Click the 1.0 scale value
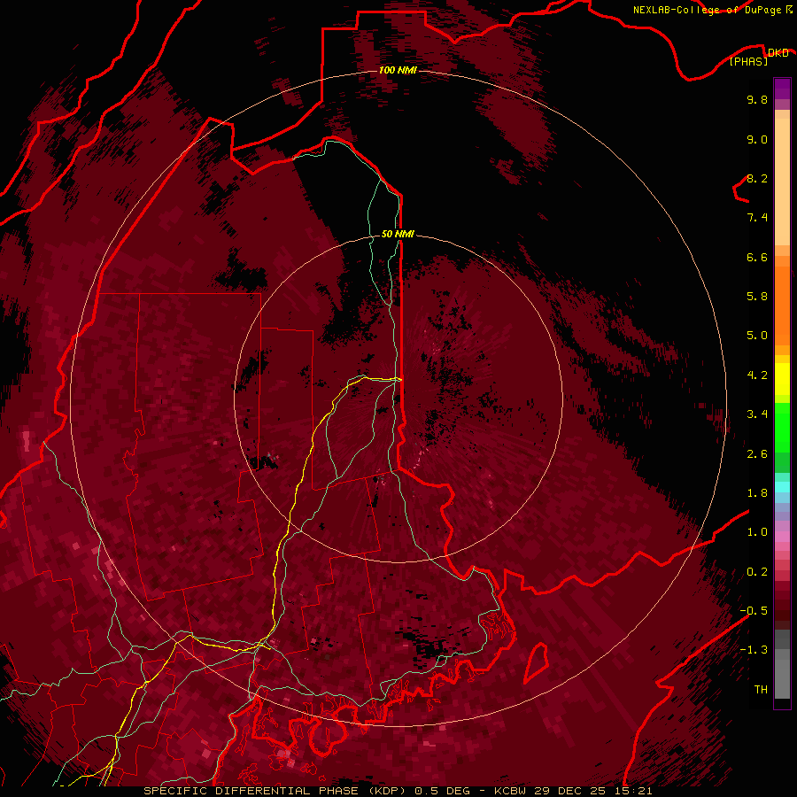 pos(757,532)
